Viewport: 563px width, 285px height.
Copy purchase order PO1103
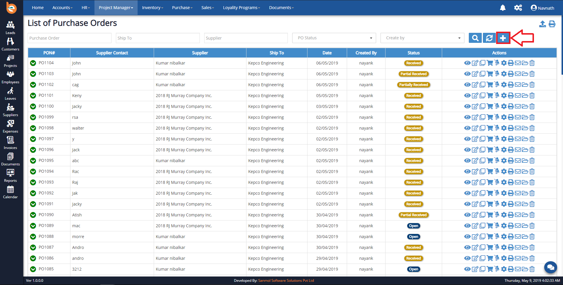(x=482, y=74)
